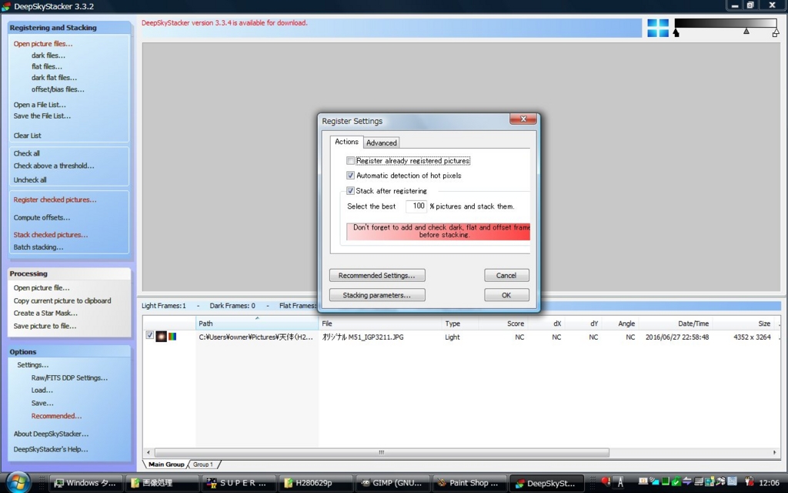
Task: Switch to H280629p folder in taskbar
Action: click(315, 483)
